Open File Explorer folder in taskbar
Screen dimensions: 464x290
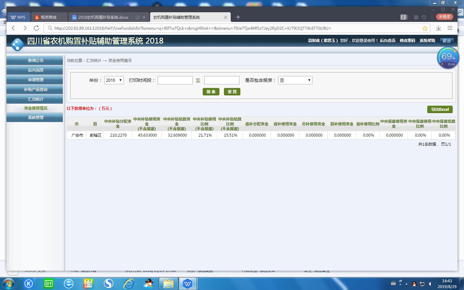point(169,284)
